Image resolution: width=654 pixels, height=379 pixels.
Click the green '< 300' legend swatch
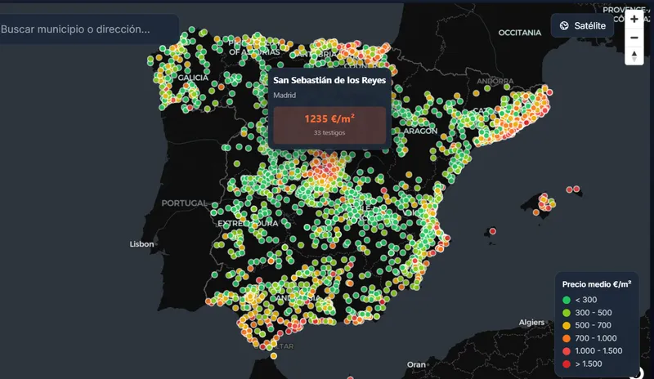tap(567, 300)
